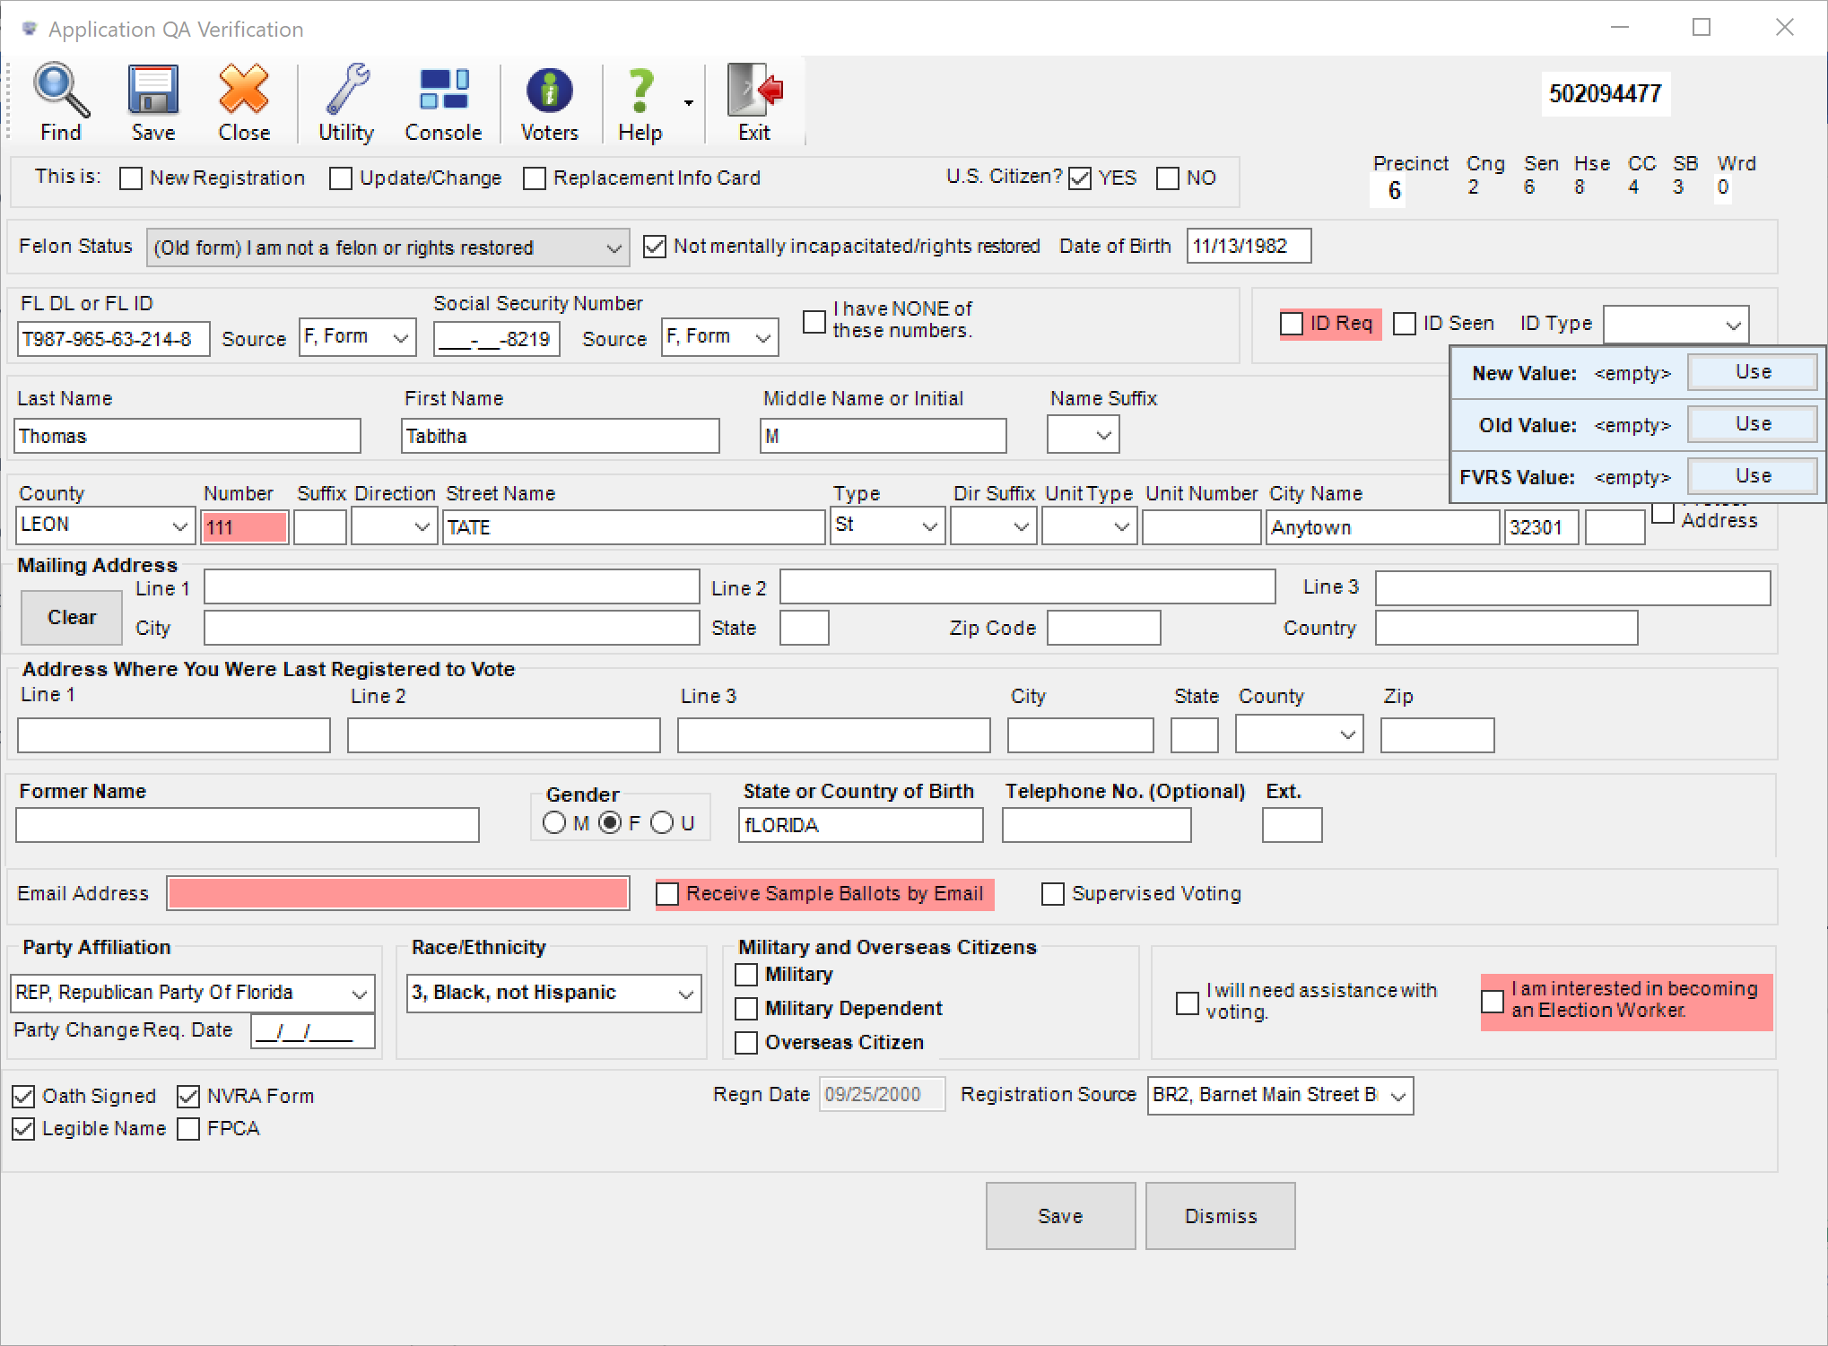Open the Utility tool
The width and height of the screenshot is (1828, 1346).
click(348, 101)
